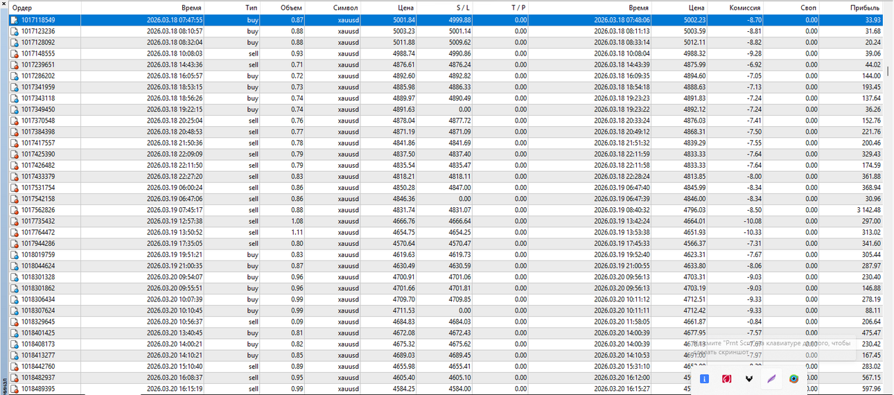Click the order icon for row 1018306434
The width and height of the screenshot is (894, 395).
click(x=14, y=299)
